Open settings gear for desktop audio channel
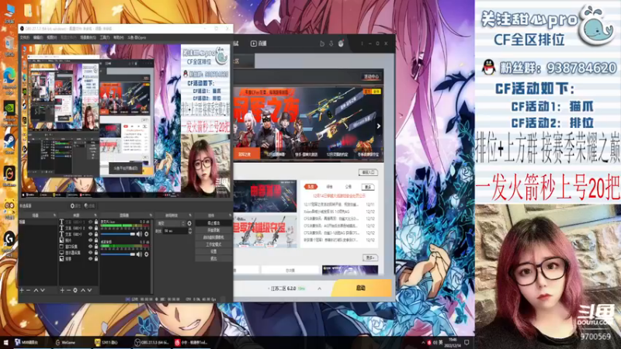 147,254
